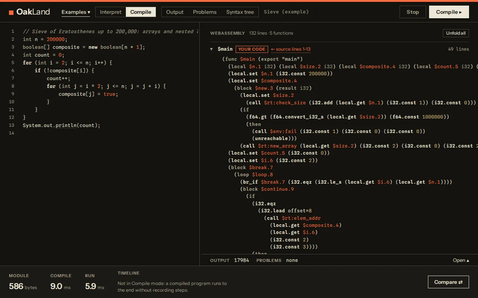This screenshot has height=298, width=478.
Task: Click the OUTPUT value 17984
Action: pos(242,260)
